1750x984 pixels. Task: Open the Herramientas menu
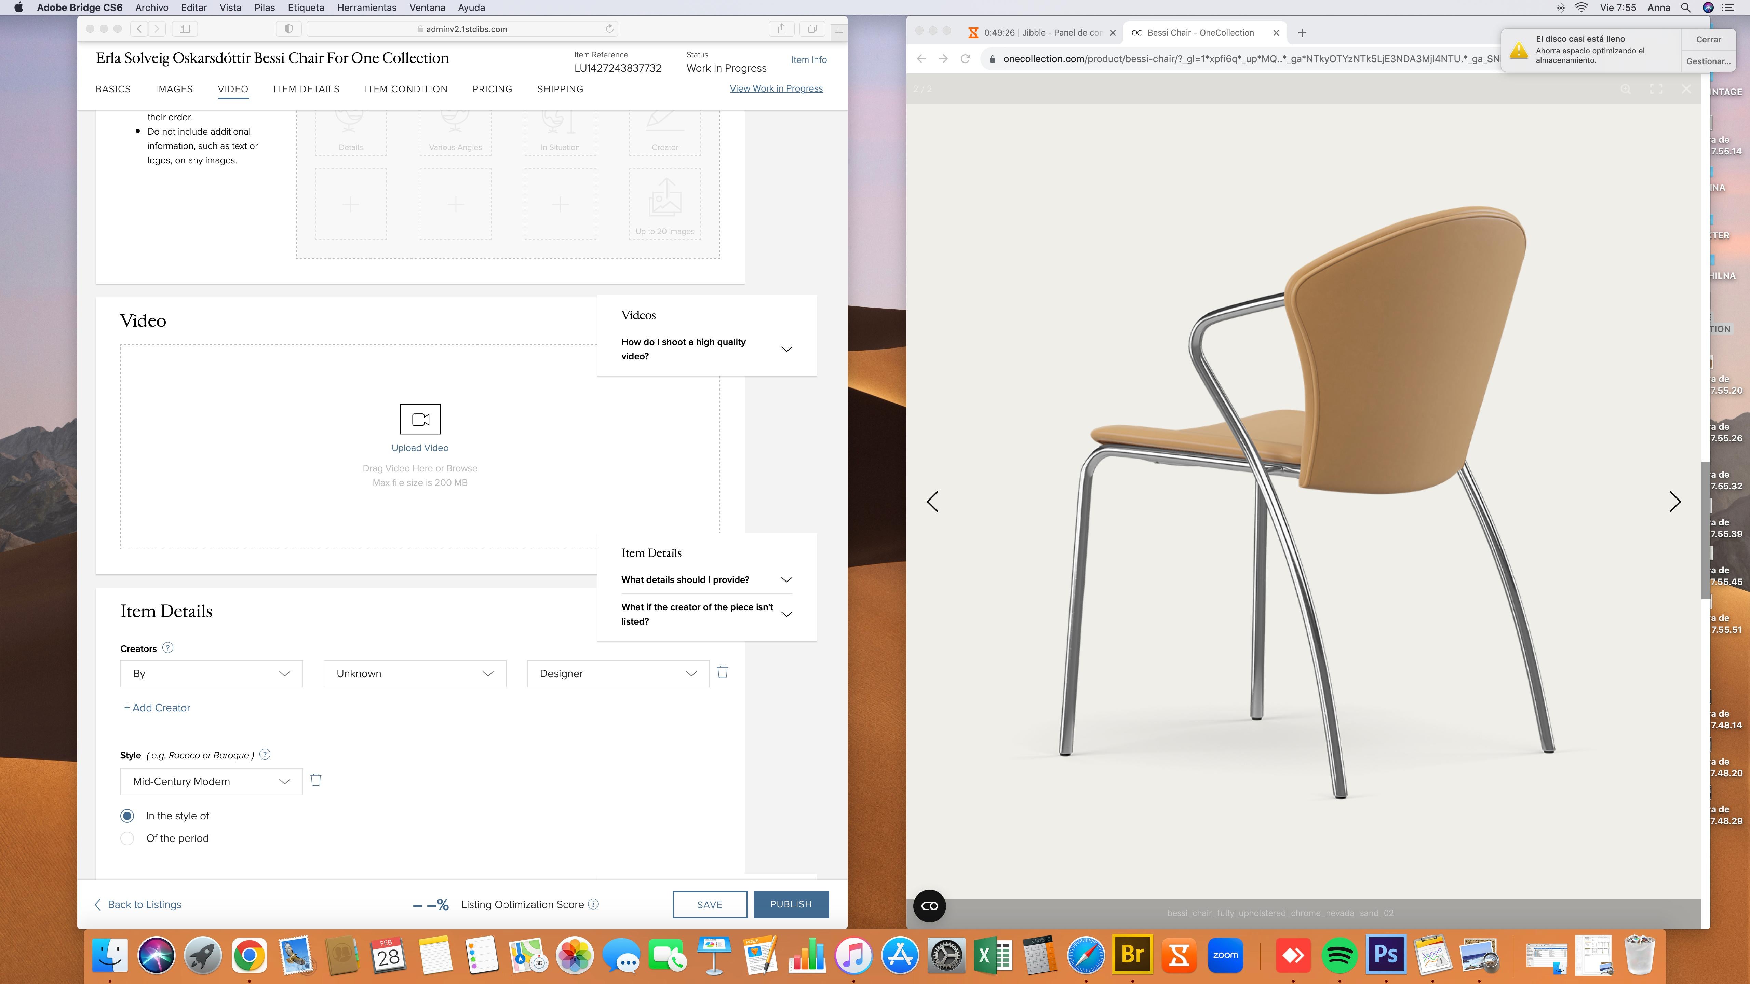pyautogui.click(x=367, y=8)
